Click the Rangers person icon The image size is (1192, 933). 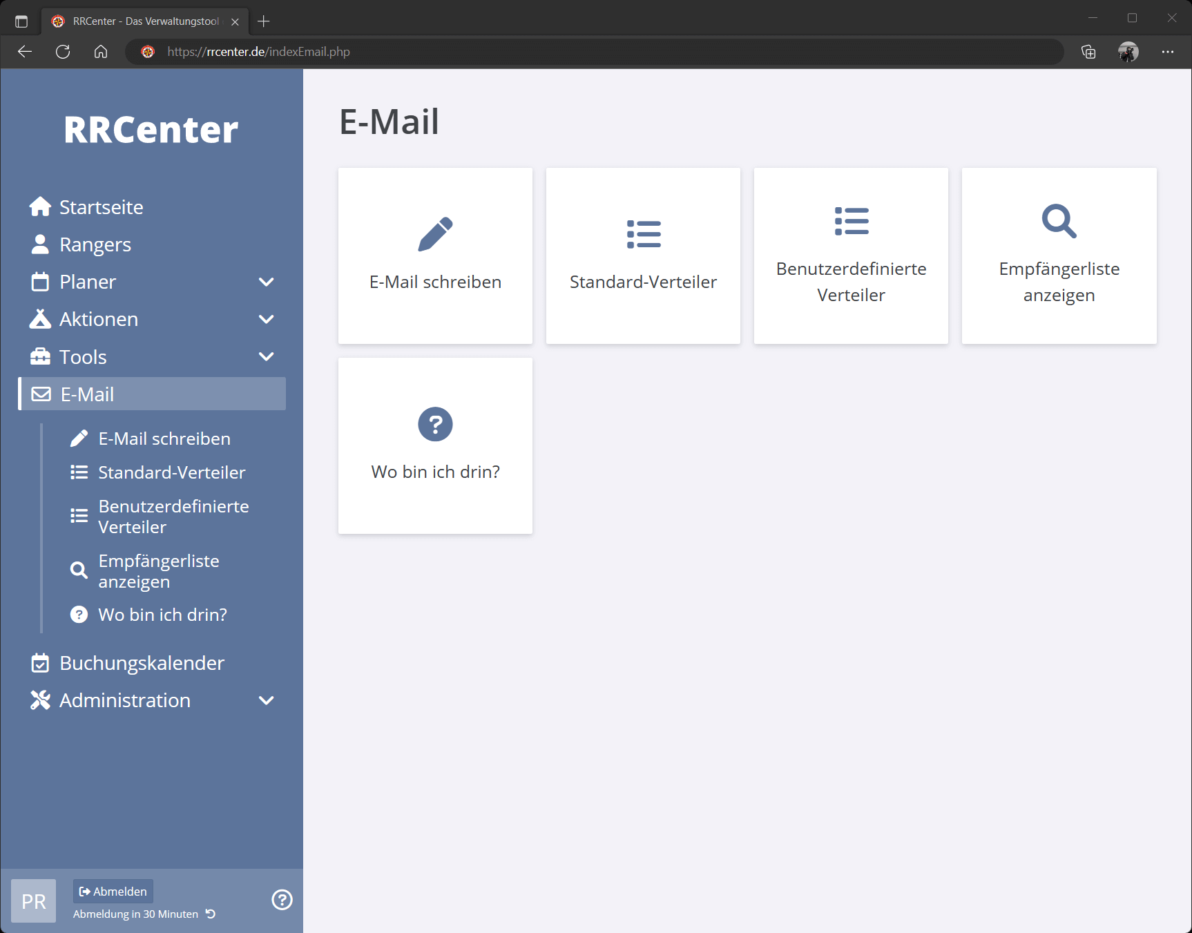(x=40, y=244)
